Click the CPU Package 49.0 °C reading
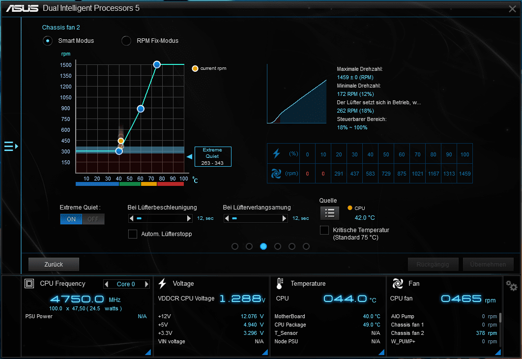Screen dimensions: 522x359 click(372, 325)
